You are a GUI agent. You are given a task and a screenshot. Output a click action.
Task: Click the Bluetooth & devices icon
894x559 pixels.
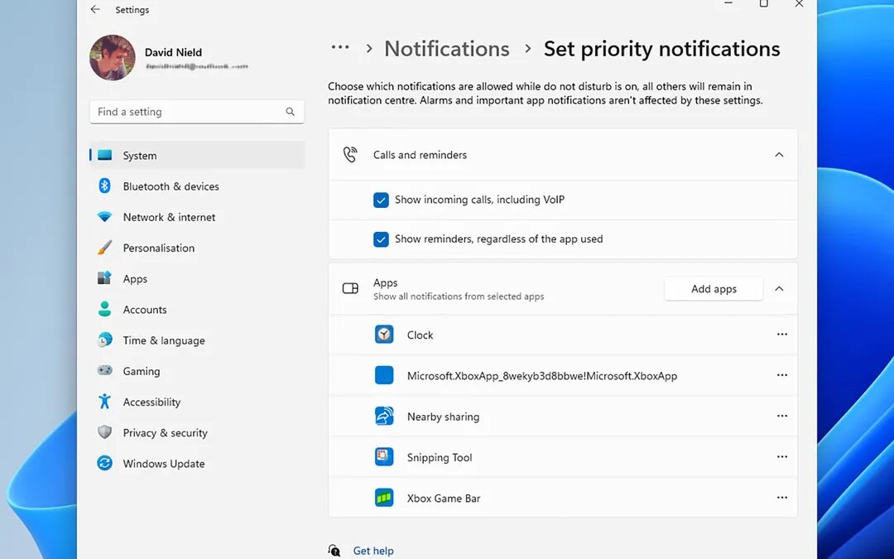104,186
